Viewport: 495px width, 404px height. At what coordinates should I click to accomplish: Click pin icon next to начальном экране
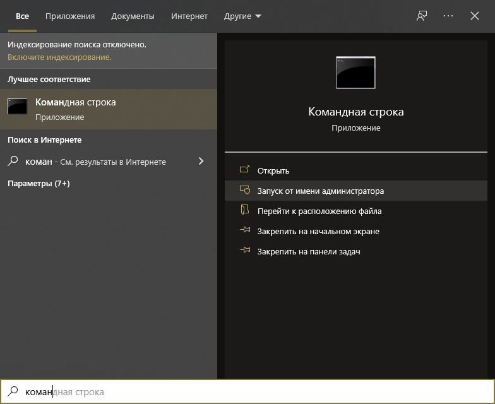point(245,230)
